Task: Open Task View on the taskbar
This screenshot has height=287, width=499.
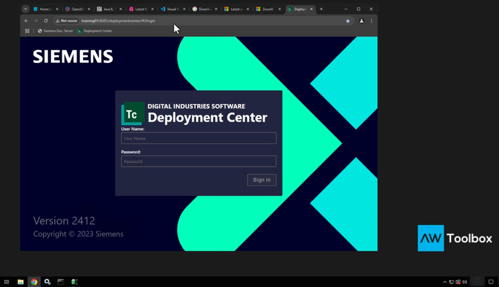Action: coord(7,281)
